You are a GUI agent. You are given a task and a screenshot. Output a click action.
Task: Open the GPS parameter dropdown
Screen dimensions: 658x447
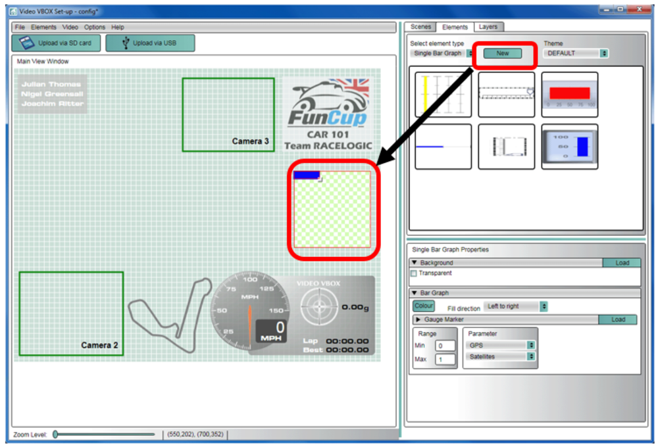[500, 345]
